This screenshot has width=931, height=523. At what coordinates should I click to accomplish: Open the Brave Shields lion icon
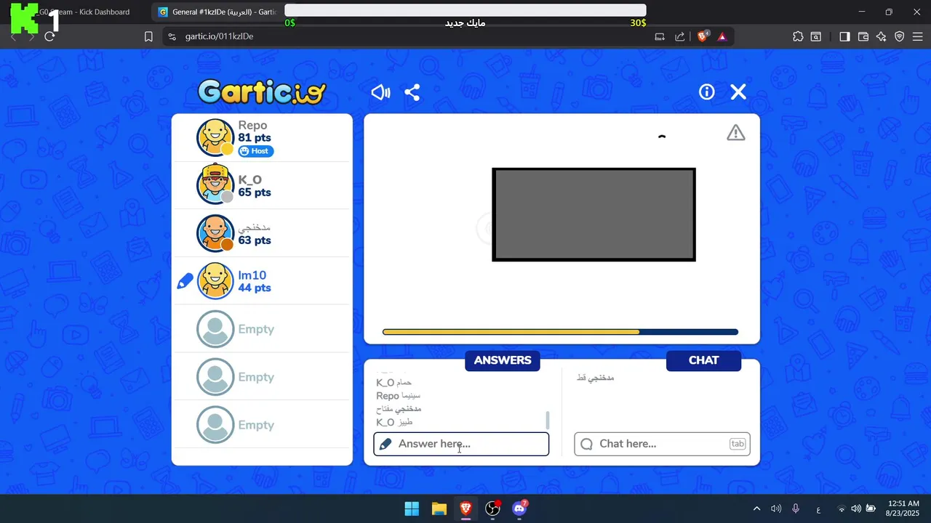[703, 36]
